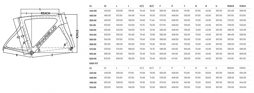254x93 pixels.
Task: Click the B [°] header in the Easy Fit table
Action: coord(151,68)
